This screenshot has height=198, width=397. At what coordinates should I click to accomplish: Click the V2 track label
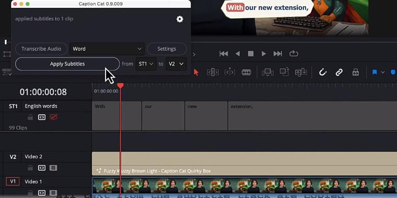pyautogui.click(x=13, y=157)
